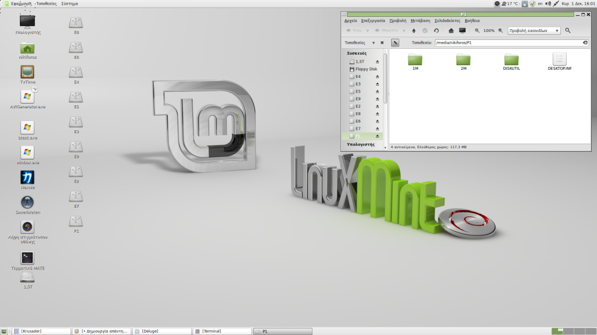
Task: Select Floppy Disk in sidebar
Action: coord(363,69)
